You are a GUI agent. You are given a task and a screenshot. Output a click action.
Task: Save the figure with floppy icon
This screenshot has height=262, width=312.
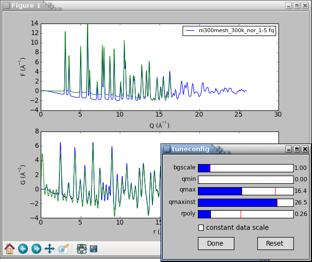(x=94, y=249)
